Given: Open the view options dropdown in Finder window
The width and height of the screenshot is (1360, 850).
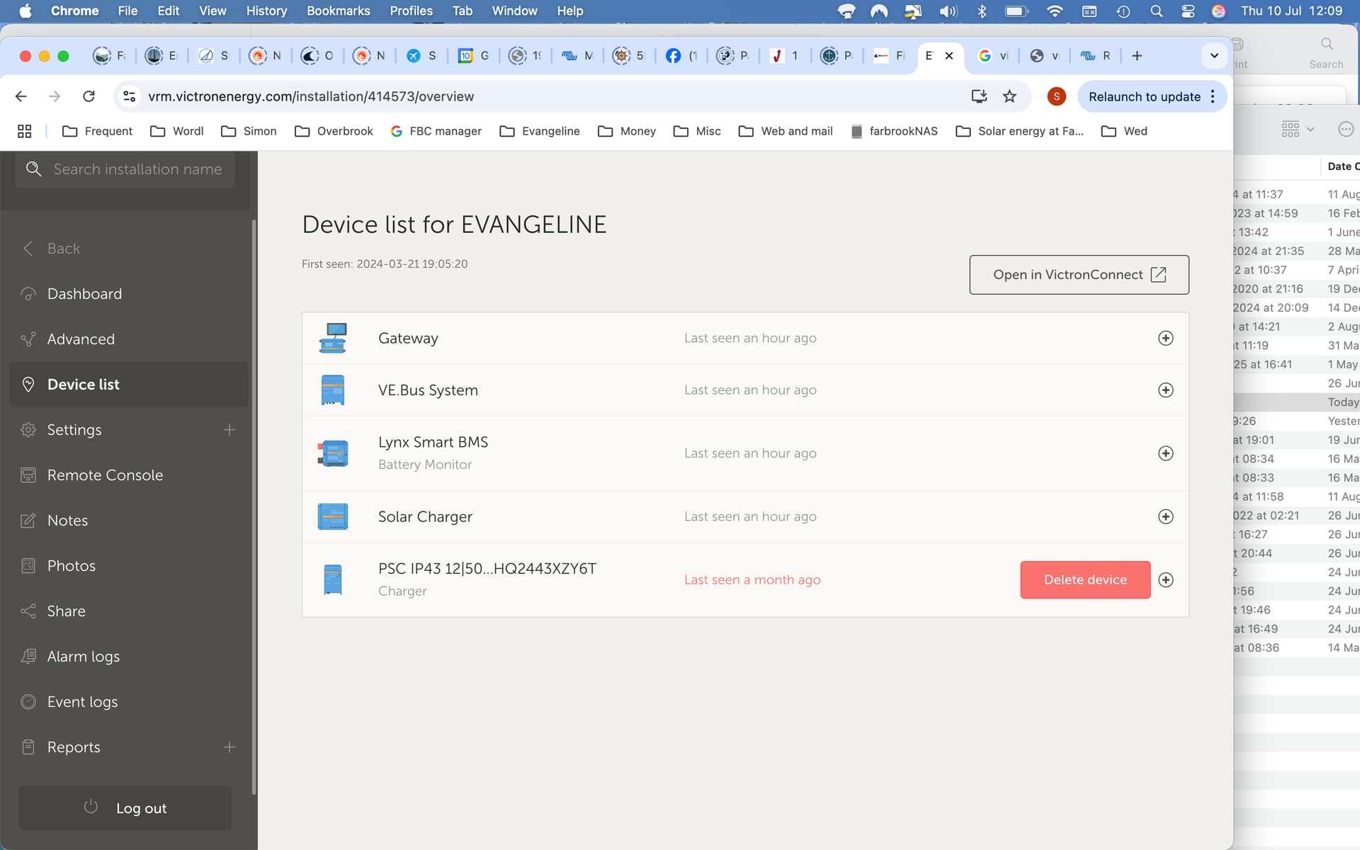Looking at the screenshot, I should [x=1298, y=129].
